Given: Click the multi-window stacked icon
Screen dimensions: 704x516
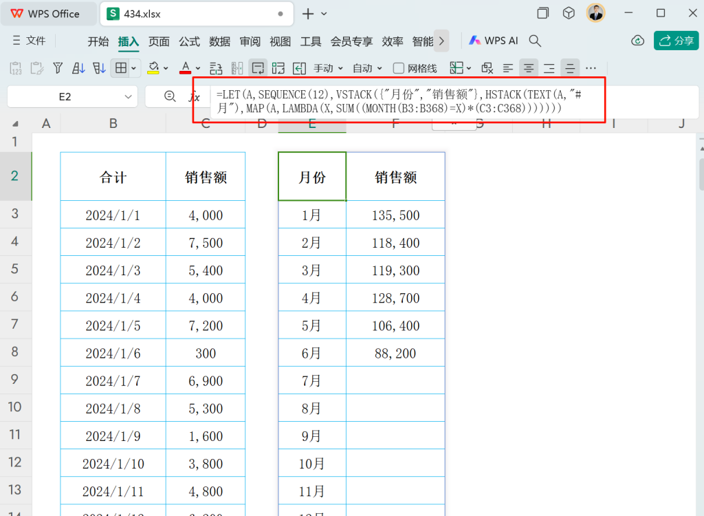Looking at the screenshot, I should [543, 13].
